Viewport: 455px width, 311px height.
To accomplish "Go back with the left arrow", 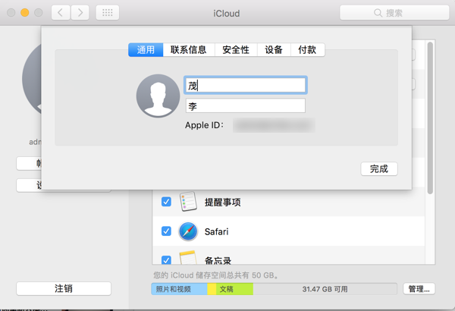I will click(61, 13).
